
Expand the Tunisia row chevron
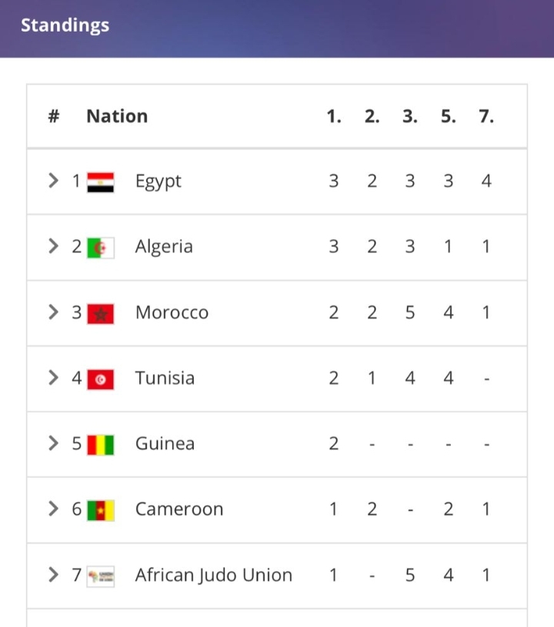click(53, 378)
